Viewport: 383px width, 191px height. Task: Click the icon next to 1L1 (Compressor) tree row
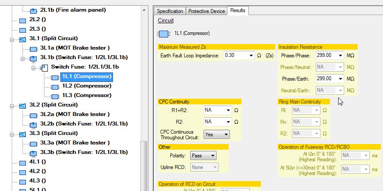tap(55, 78)
